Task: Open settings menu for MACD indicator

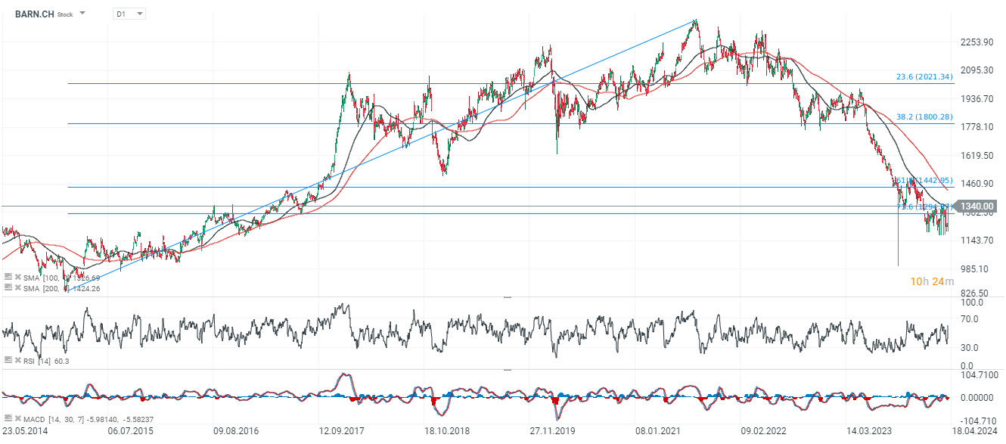Action: click(8, 418)
